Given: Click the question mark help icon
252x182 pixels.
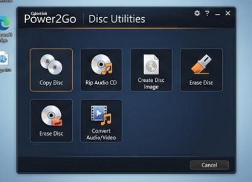Looking at the screenshot, I should tap(207, 13).
